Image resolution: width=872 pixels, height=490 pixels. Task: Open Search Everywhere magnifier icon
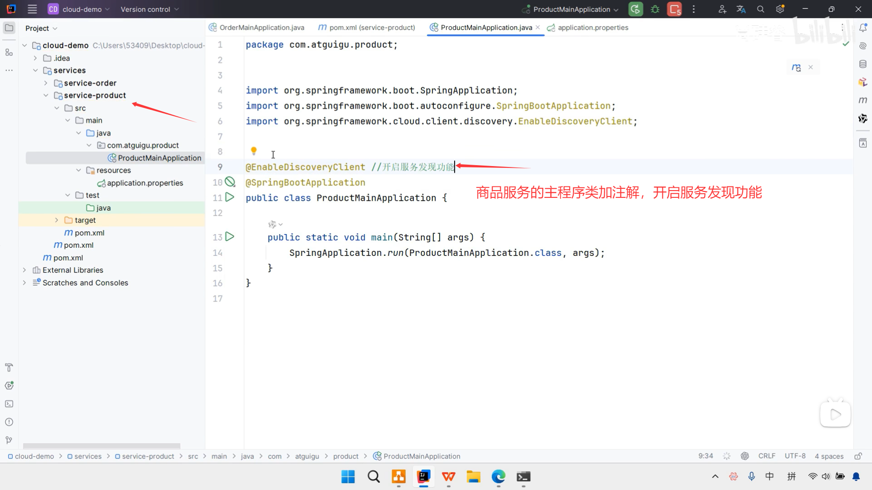(x=760, y=9)
